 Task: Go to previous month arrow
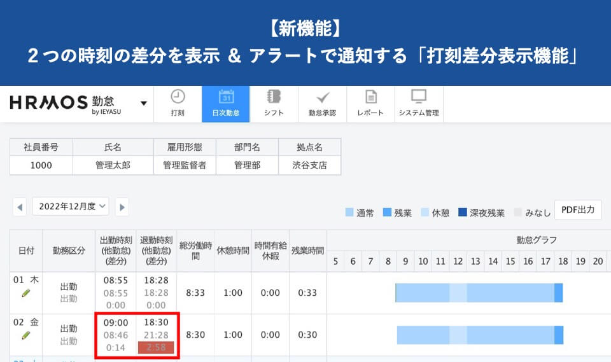coord(20,207)
